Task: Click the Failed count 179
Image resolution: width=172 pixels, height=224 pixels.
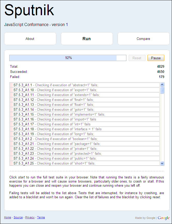Action: [x=161, y=77]
